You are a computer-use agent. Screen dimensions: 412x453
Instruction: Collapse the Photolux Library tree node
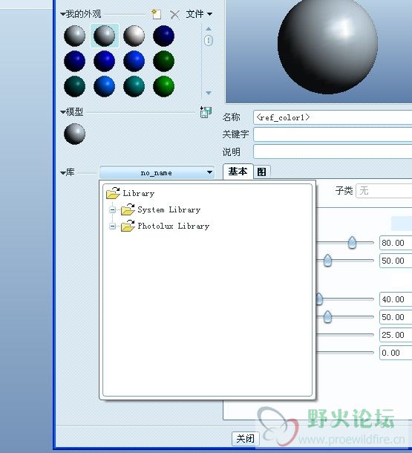113,226
